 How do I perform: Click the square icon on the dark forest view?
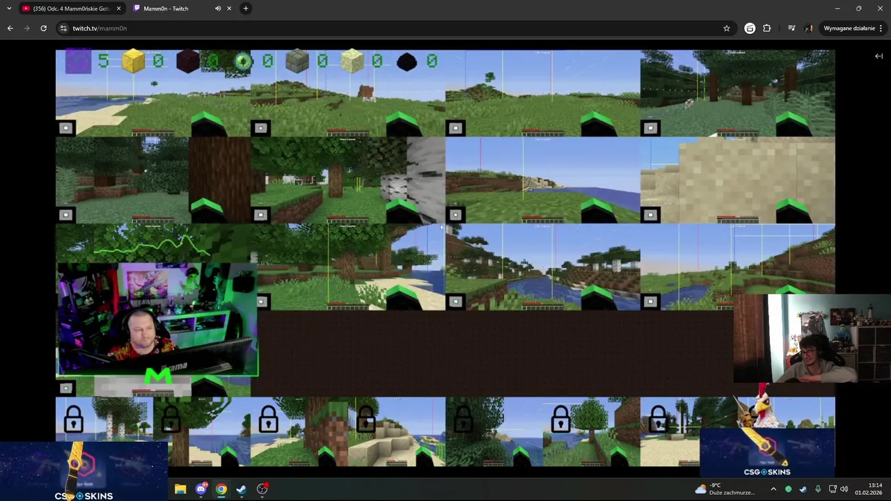point(65,215)
